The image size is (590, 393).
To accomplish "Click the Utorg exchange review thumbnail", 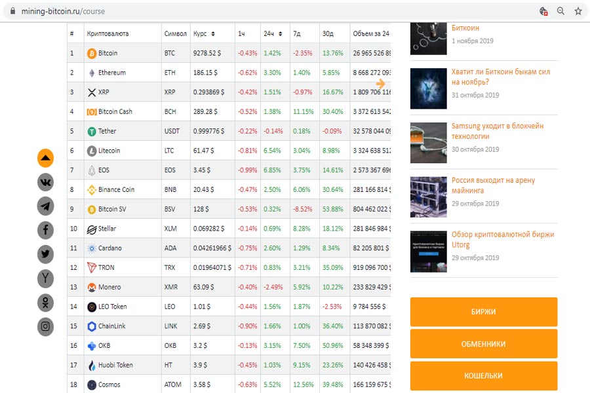I will (429, 252).
